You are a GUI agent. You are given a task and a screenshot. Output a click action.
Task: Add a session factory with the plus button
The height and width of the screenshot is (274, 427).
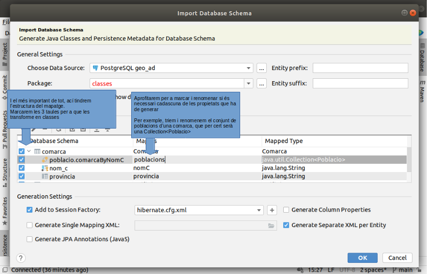[272, 210]
